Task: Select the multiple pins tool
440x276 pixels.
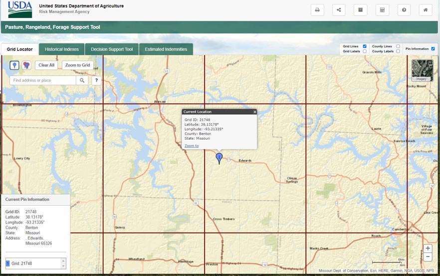Action: [26, 65]
